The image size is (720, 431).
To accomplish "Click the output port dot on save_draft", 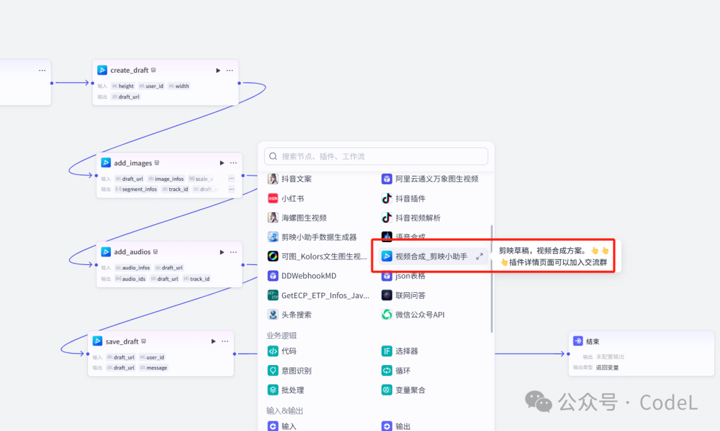I will (x=235, y=354).
